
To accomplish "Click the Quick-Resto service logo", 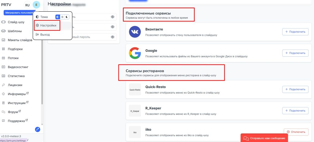I will tap(135, 89).
